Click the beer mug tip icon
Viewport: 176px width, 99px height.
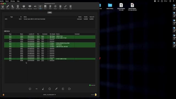96,95
